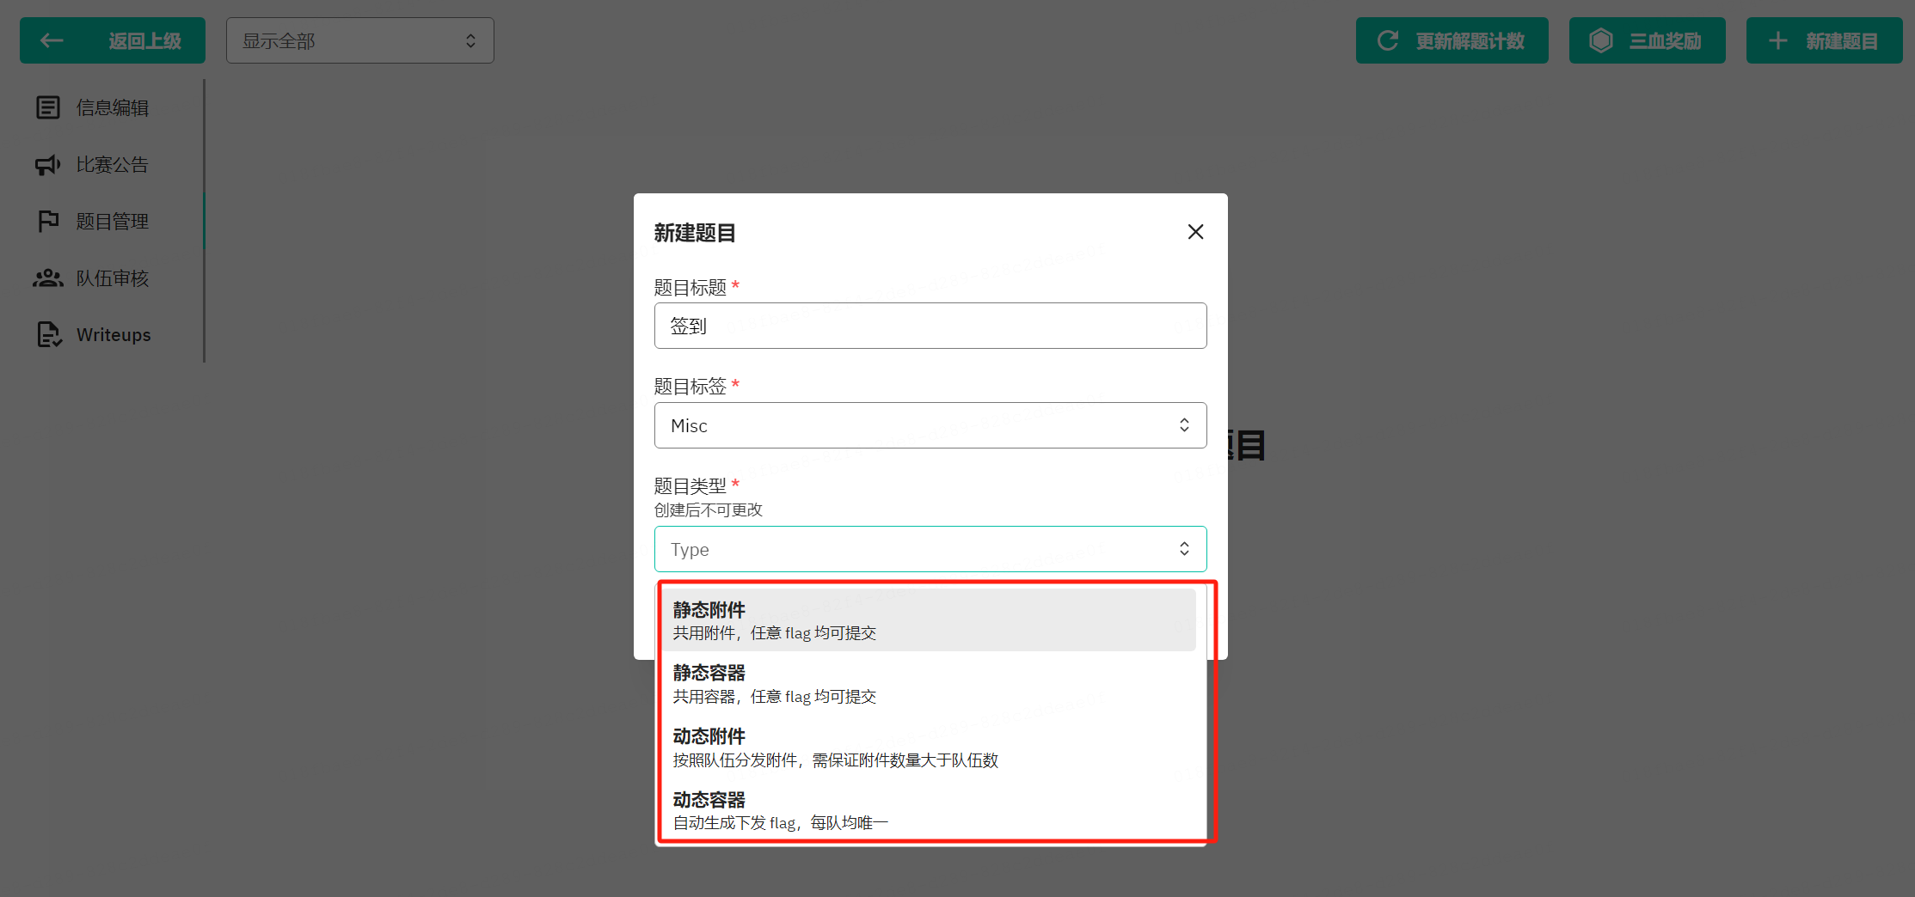The image size is (1915, 897).
Task: Select the 动态容器 option
Action: point(928,810)
